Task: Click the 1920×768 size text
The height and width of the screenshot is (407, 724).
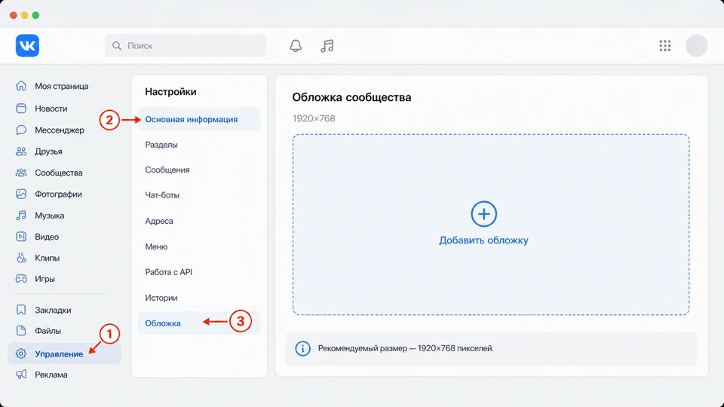Action: pyautogui.click(x=314, y=118)
